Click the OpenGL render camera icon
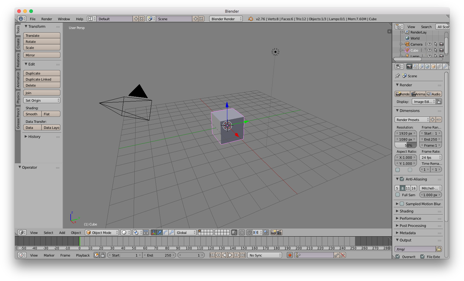The image size is (464, 281). click(x=273, y=232)
